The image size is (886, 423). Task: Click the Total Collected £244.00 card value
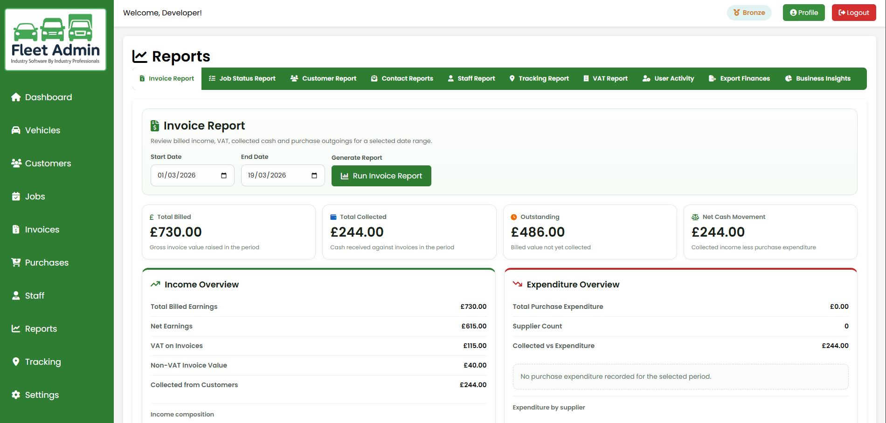coord(357,232)
